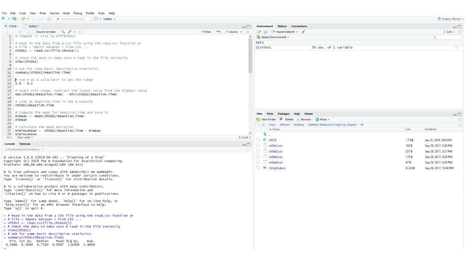
Task: Open the go-to-directory ellipsis in Files
Action: coord(461,125)
